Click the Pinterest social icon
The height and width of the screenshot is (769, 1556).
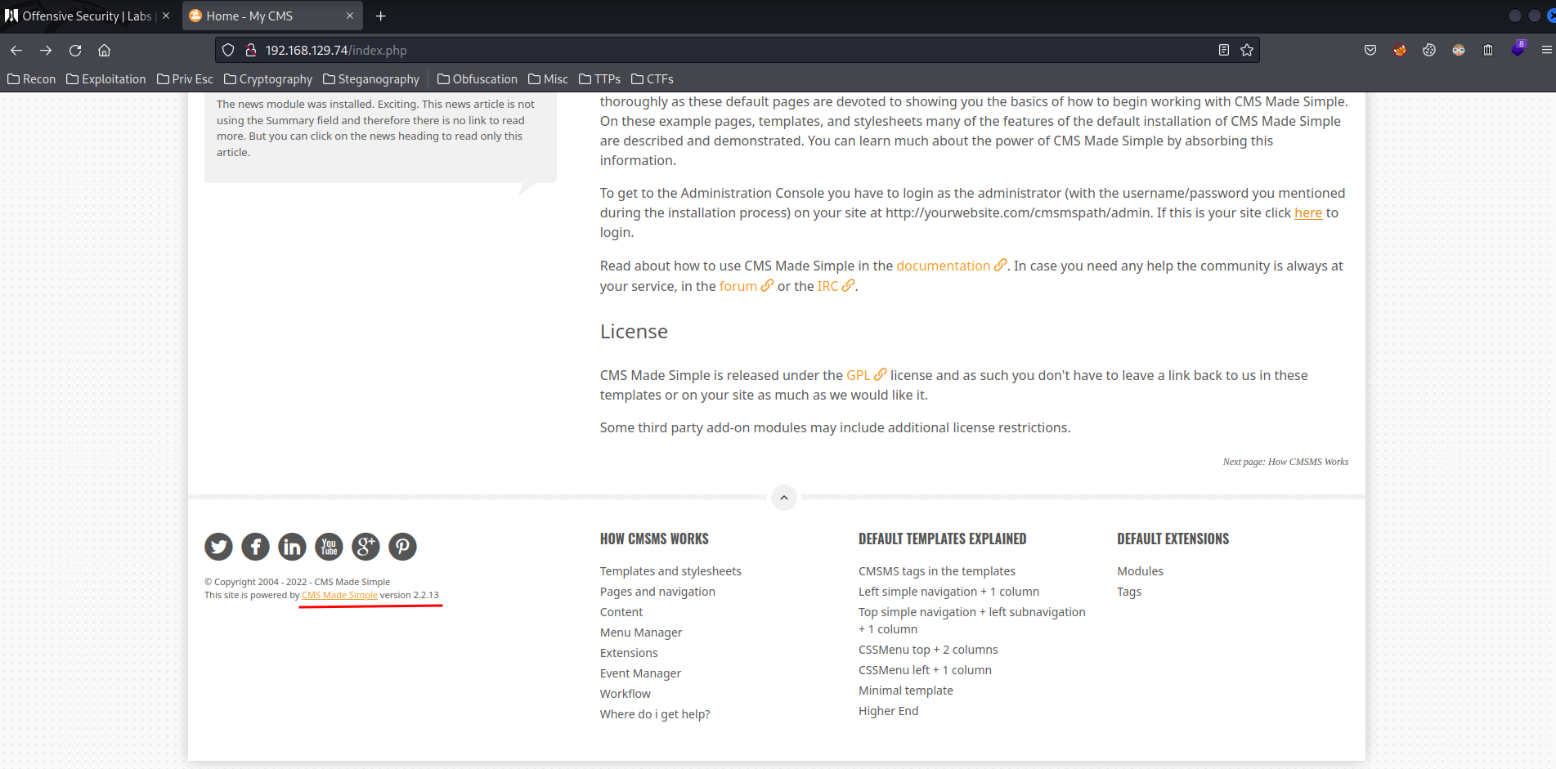coord(402,547)
